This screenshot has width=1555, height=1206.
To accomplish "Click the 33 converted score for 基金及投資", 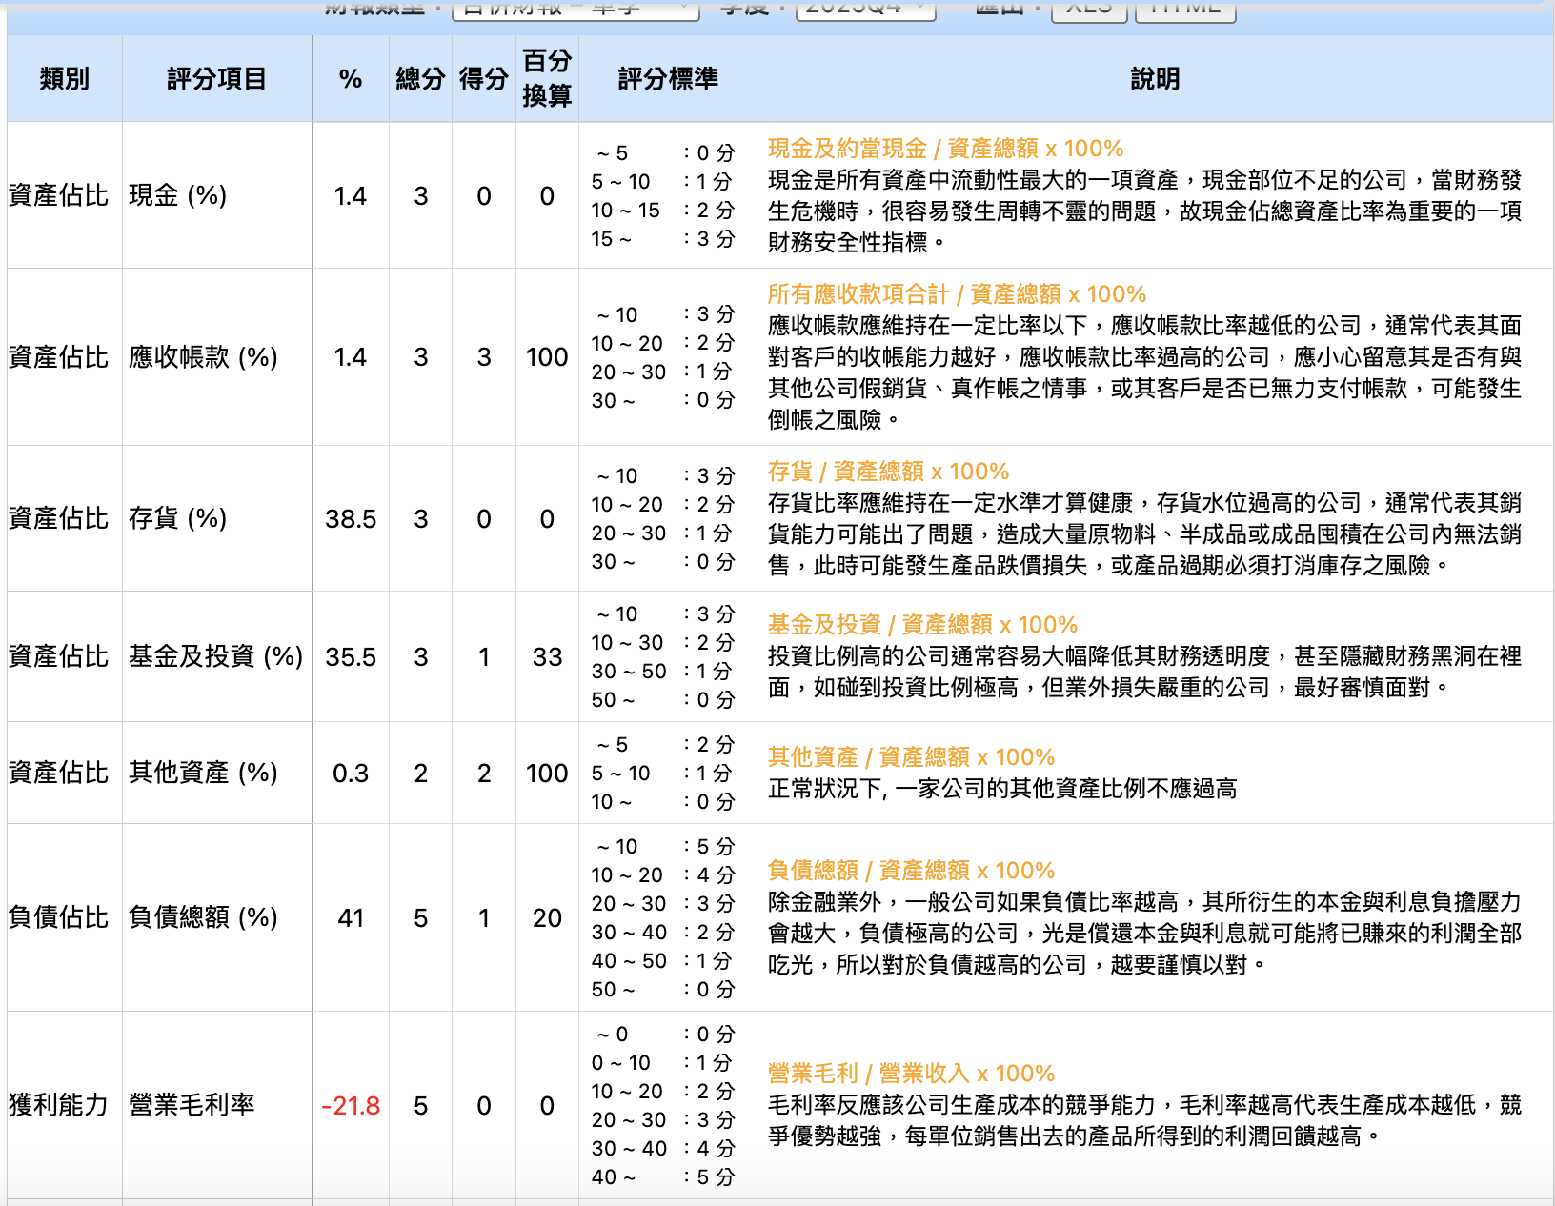I will (547, 656).
